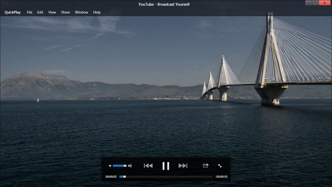Click the share arrow icon
Screen dimensions: 332x187
click(x=206, y=166)
